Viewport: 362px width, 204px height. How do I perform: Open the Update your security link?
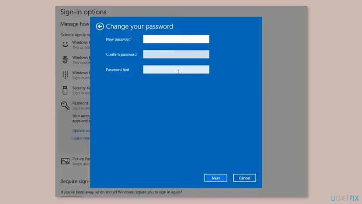click(x=81, y=130)
